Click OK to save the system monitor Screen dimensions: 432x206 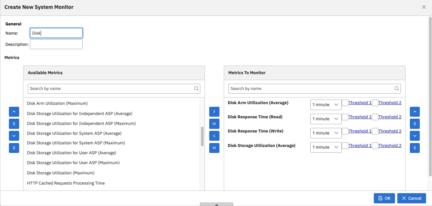(384, 198)
